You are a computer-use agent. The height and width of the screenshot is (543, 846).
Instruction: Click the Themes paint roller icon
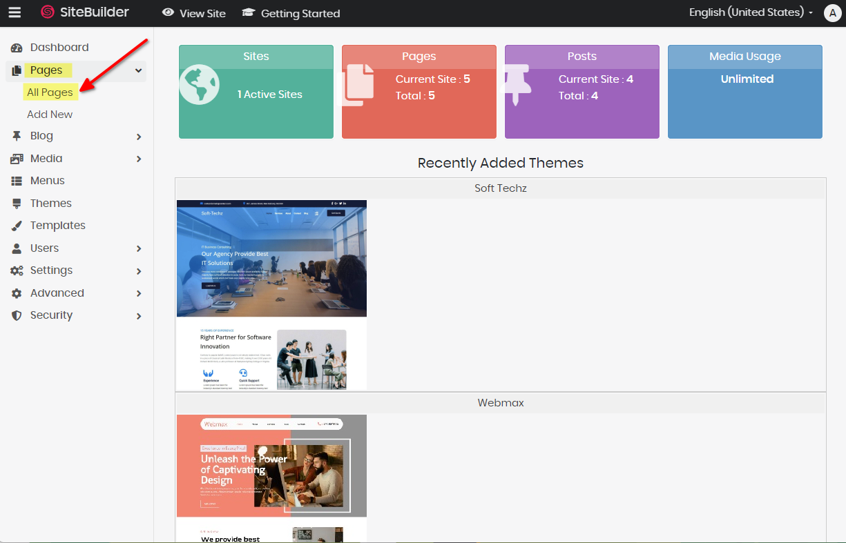17,204
